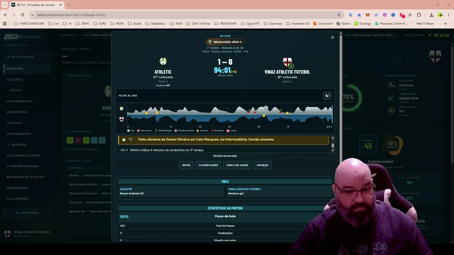Show more bookmarks with the double chevron
The width and height of the screenshot is (454, 255).
click(x=445, y=24)
